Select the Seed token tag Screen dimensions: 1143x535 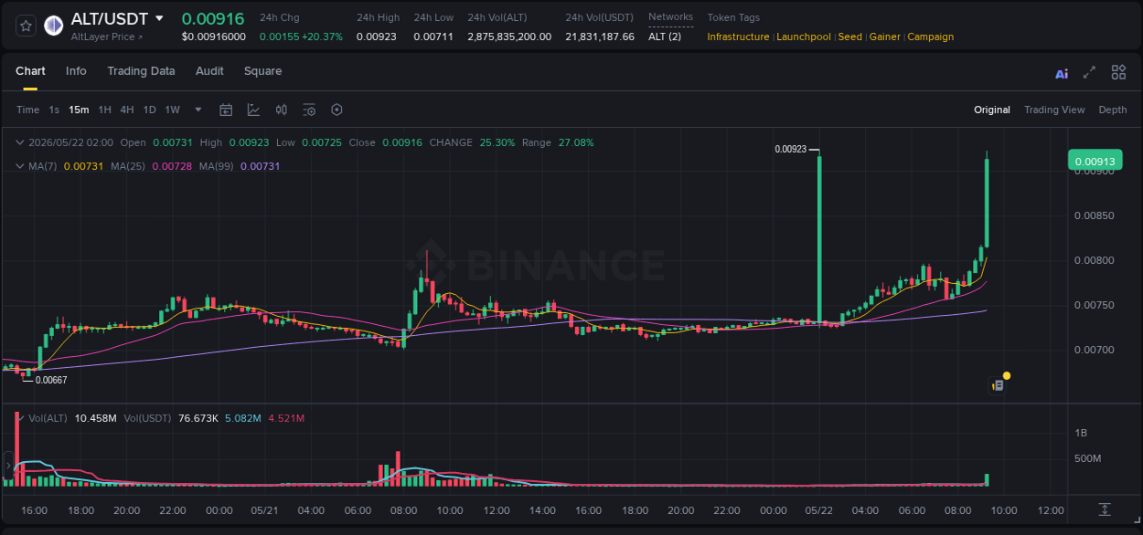(849, 37)
